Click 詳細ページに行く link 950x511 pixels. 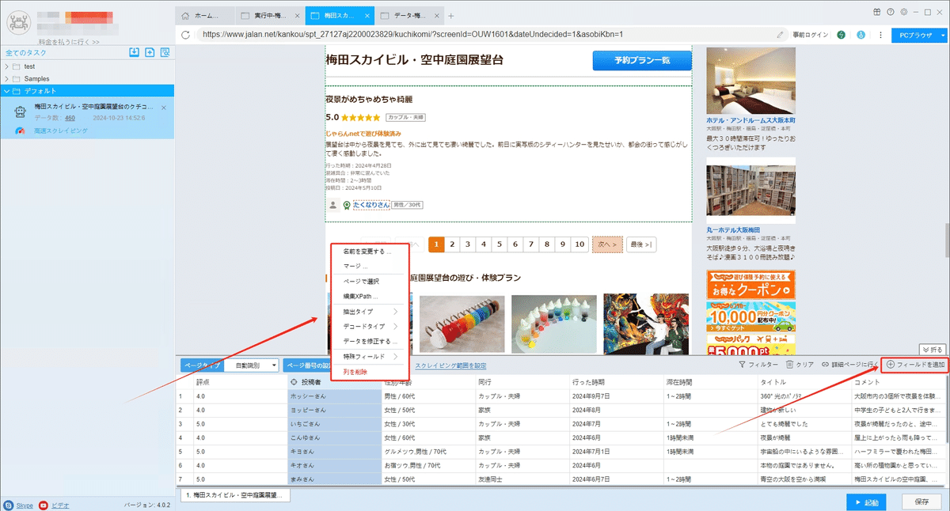point(849,365)
